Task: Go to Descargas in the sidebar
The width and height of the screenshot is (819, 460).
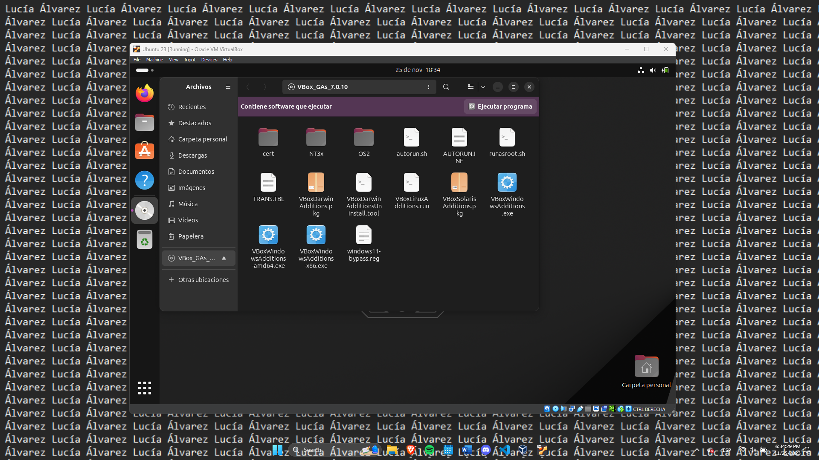Action: point(192,155)
